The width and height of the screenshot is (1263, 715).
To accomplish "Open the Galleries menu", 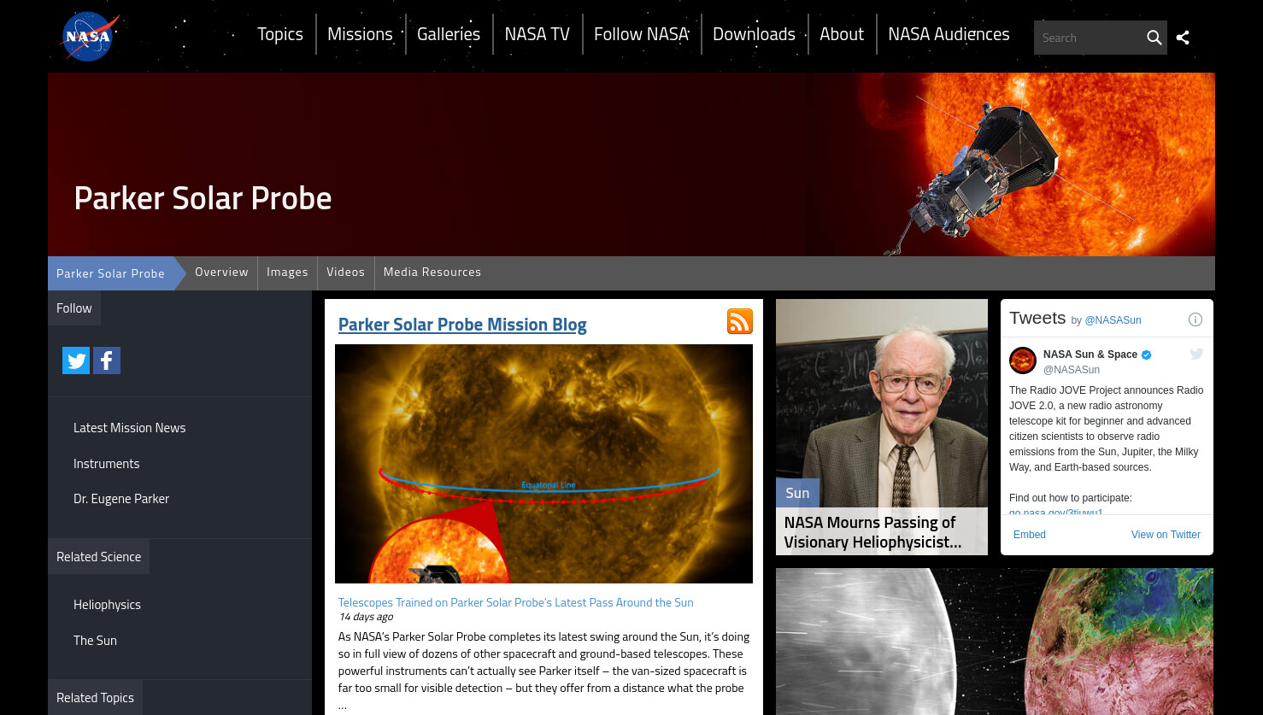I will [449, 34].
